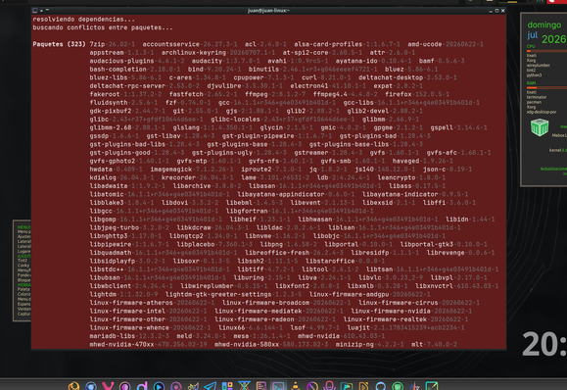The width and height of the screenshot is (567, 390).
Task: Click the 'mhwd-nvidia-470xx' package name
Action: click(x=121, y=344)
